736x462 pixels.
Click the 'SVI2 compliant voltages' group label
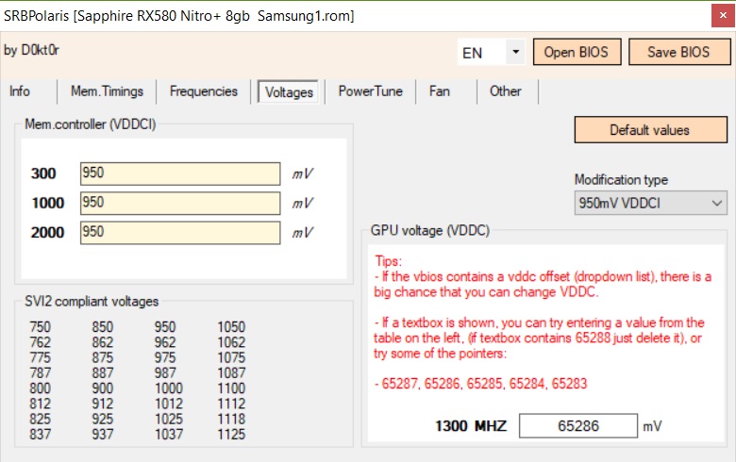click(x=92, y=301)
